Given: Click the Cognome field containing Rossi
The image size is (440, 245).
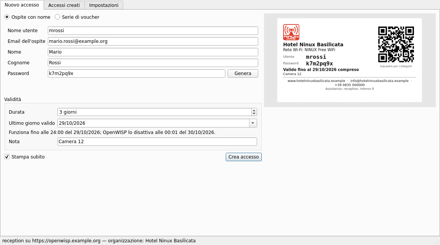Looking at the screenshot, I should tap(153, 63).
